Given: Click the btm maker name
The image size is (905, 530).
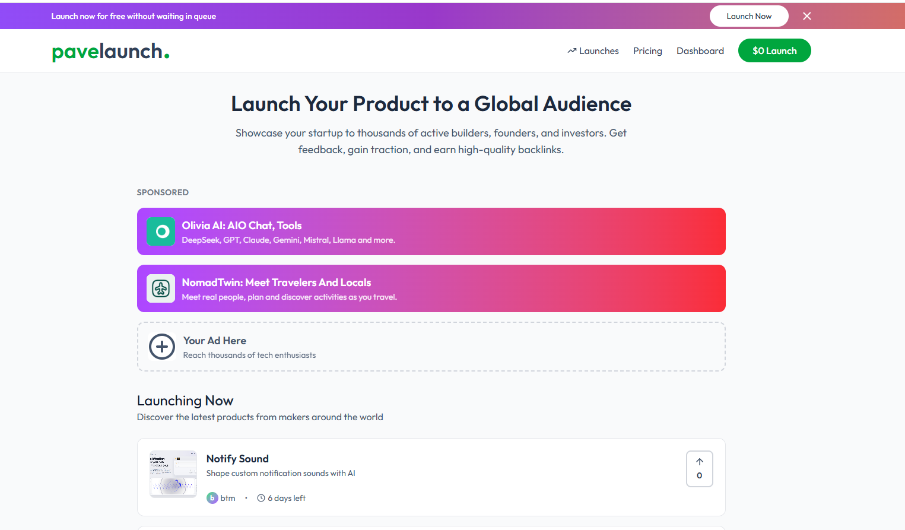Looking at the screenshot, I should pos(228,498).
